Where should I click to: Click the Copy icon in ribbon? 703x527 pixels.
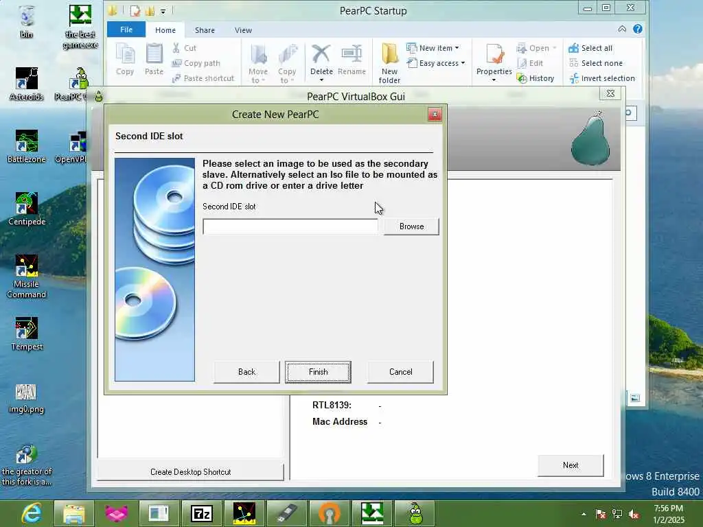point(125,60)
